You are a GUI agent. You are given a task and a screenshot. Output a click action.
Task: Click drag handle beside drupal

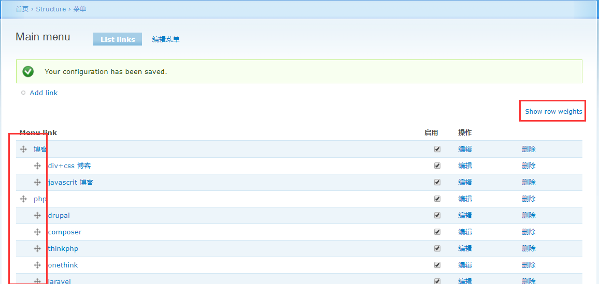[37, 215]
